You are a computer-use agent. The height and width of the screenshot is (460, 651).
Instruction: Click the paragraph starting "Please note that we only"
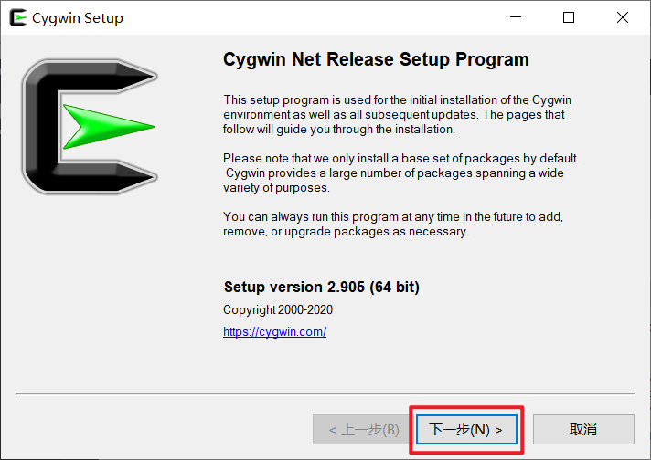[400, 172]
